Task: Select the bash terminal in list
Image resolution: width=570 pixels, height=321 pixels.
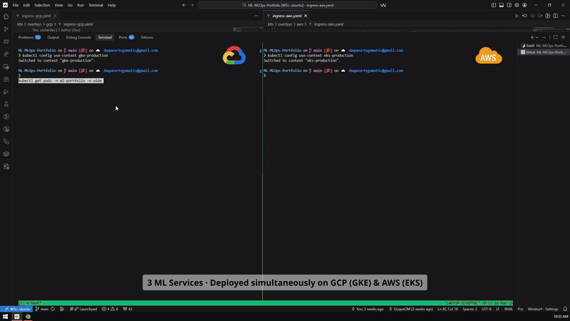Action: pyautogui.click(x=544, y=46)
